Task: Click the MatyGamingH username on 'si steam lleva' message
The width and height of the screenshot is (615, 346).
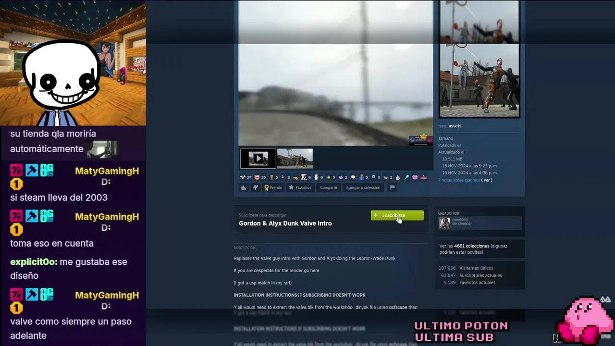Action: [x=107, y=171]
